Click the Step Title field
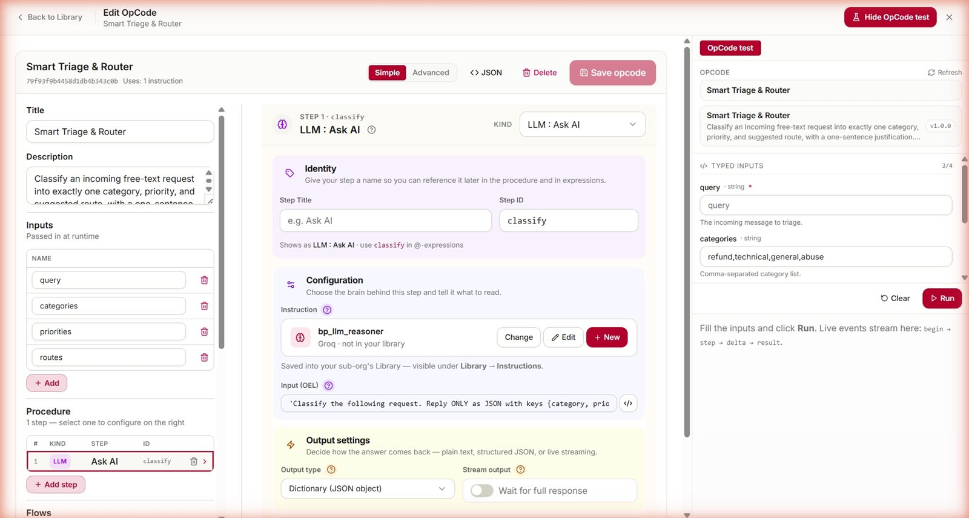Viewport: 969px width, 518px height. pos(385,221)
